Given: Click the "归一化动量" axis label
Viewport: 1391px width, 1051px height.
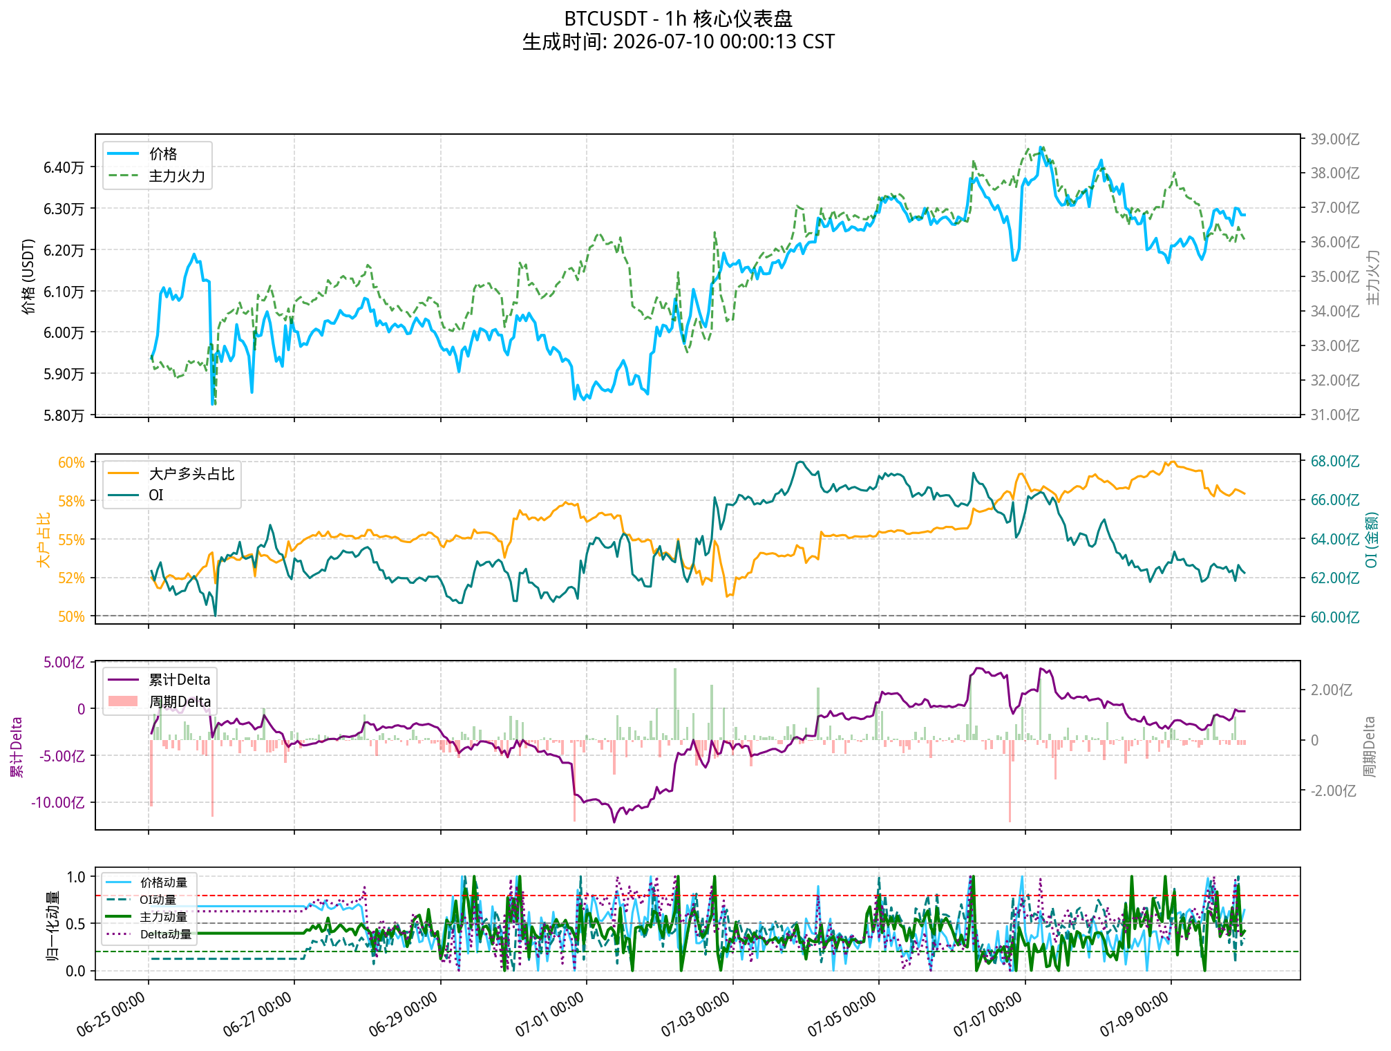Looking at the screenshot, I should point(53,925).
